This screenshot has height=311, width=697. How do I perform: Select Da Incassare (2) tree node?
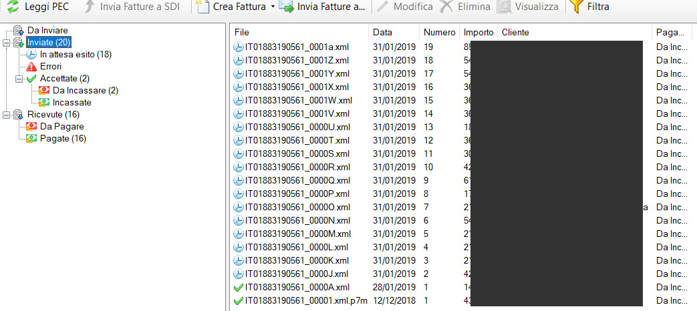[x=86, y=91]
